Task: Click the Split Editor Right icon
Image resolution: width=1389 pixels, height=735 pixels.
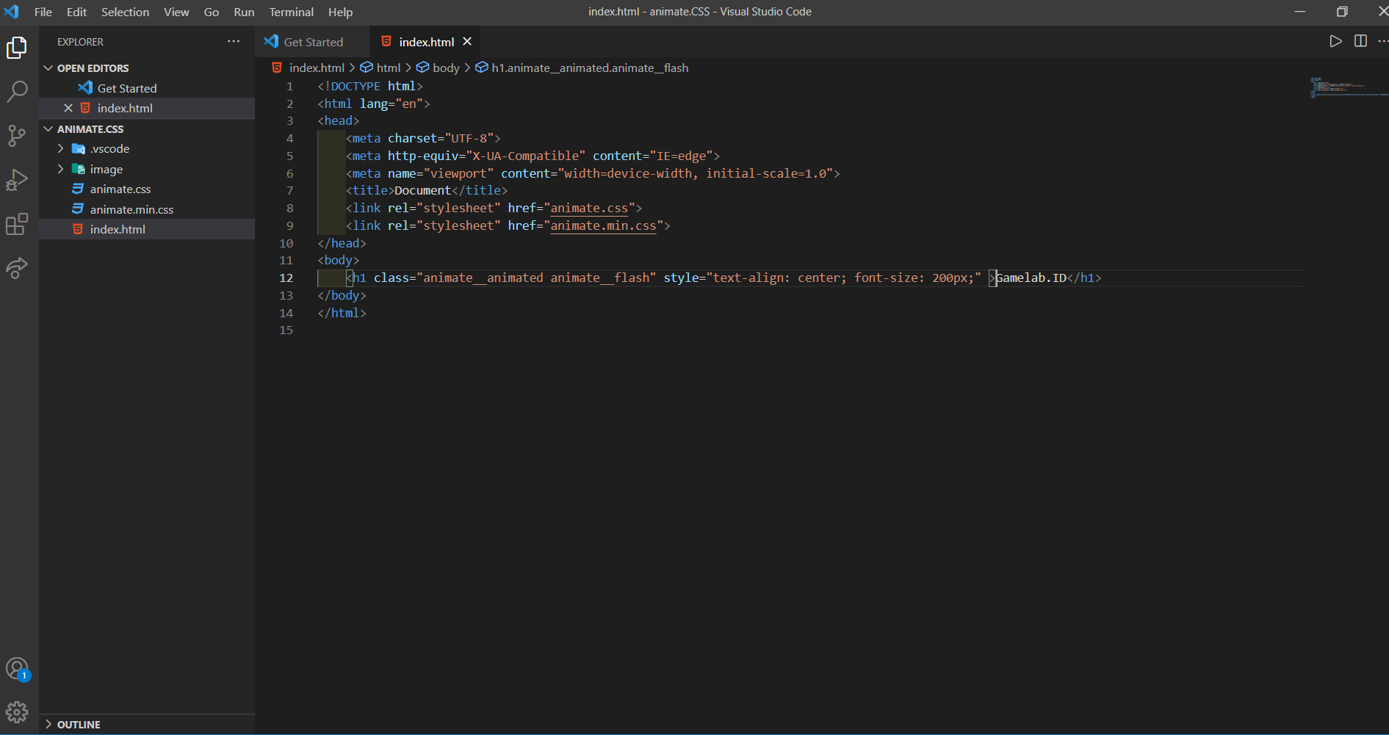Action: 1360,41
